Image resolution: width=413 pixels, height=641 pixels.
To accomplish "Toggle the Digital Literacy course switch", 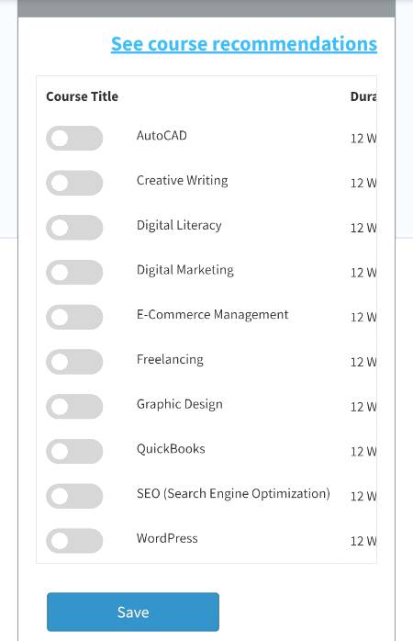I will [74, 228].
